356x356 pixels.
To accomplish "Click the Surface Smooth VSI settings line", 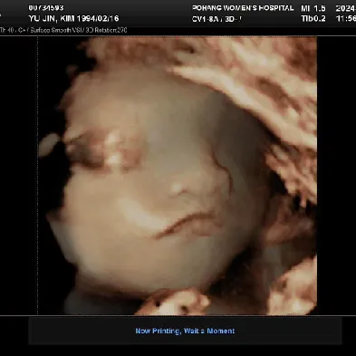I will click(x=63, y=30).
